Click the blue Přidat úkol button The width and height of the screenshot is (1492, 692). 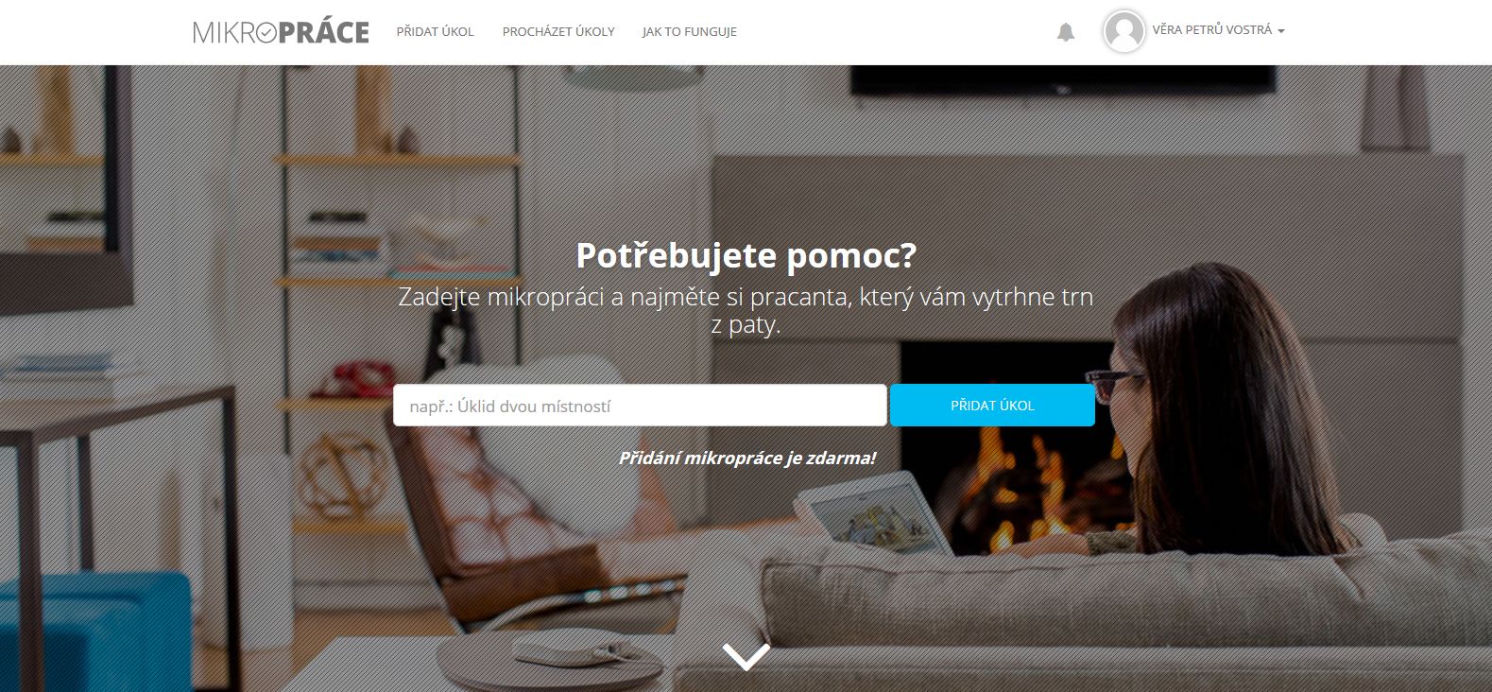pos(992,406)
